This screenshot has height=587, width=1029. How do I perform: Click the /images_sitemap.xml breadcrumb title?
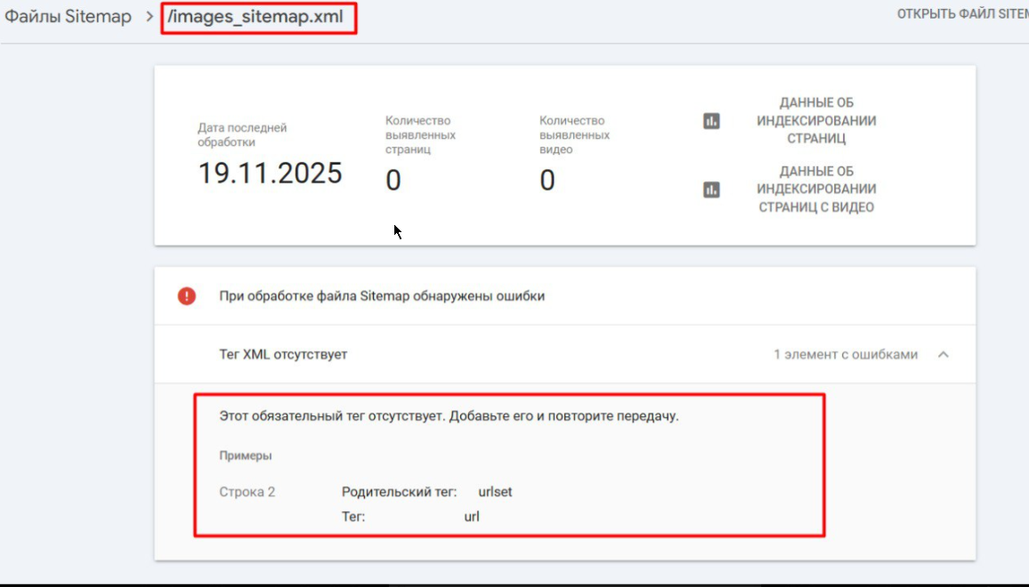[x=255, y=17]
